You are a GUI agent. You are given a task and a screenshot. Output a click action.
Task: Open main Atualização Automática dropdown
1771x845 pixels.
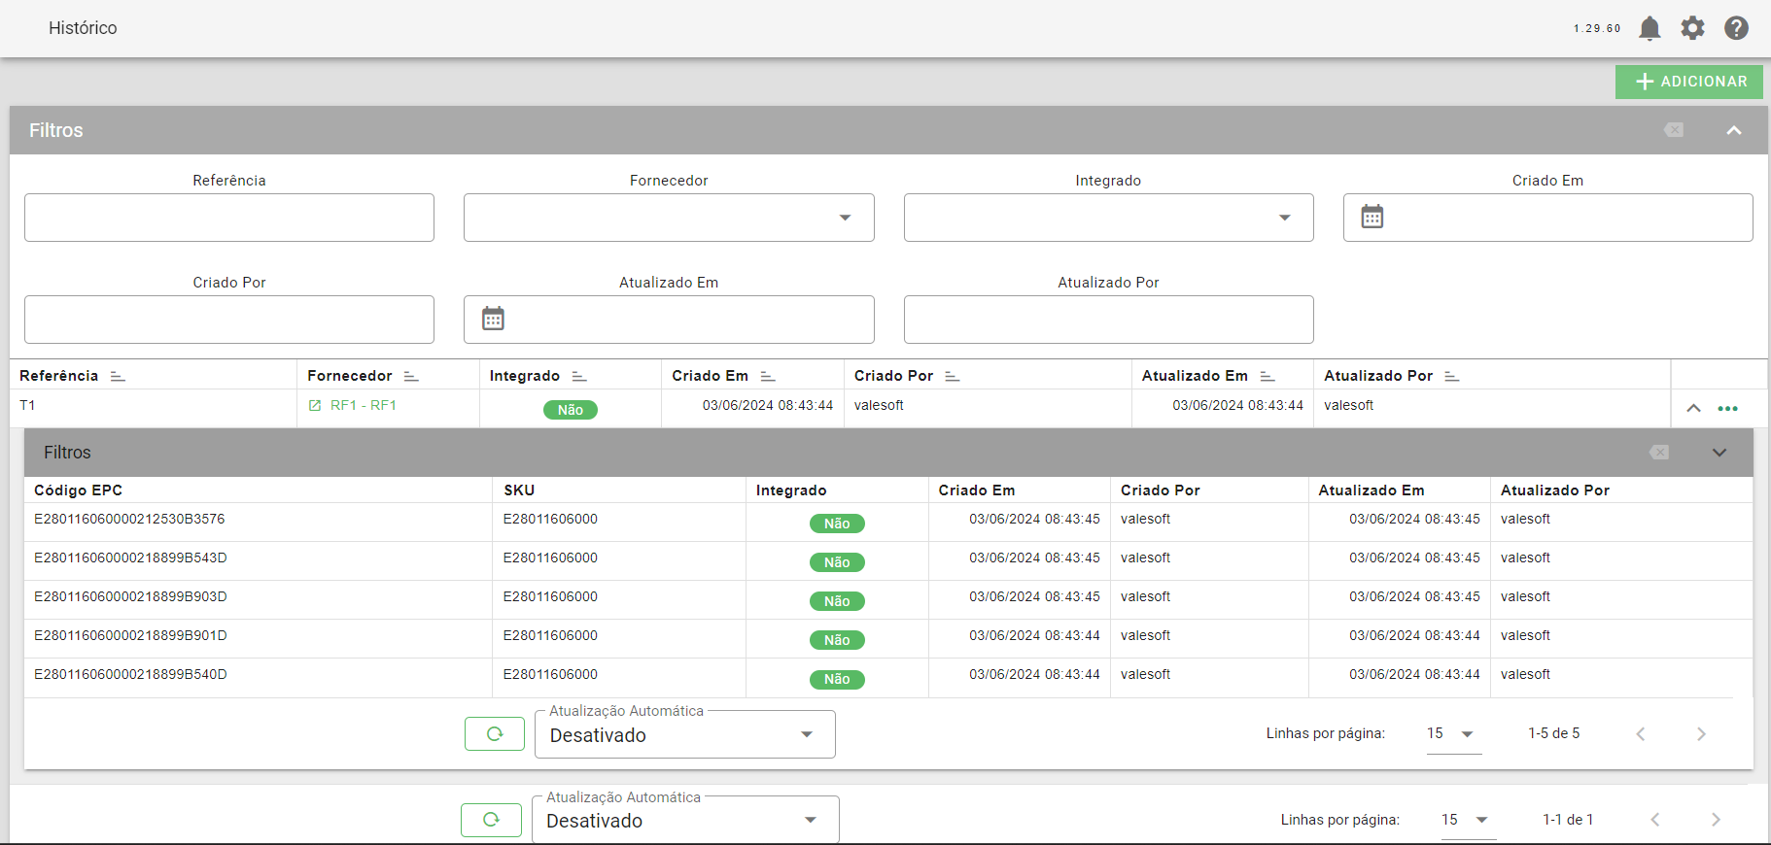coord(685,821)
